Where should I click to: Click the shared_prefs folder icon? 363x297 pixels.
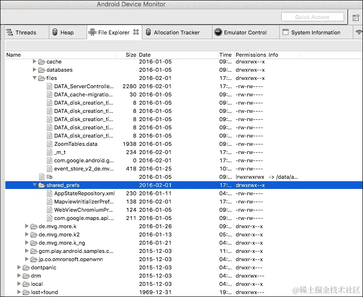[42, 185]
